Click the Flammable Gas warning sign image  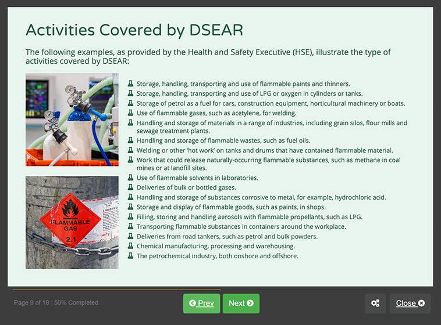click(72, 222)
